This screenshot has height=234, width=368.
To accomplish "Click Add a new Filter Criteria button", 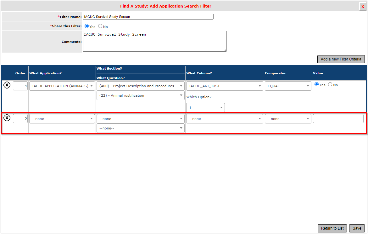I will click(341, 59).
